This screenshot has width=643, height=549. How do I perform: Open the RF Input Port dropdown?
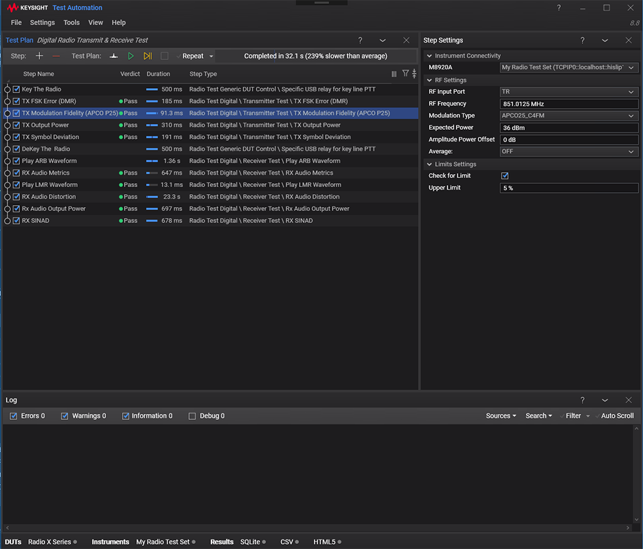[568, 92]
